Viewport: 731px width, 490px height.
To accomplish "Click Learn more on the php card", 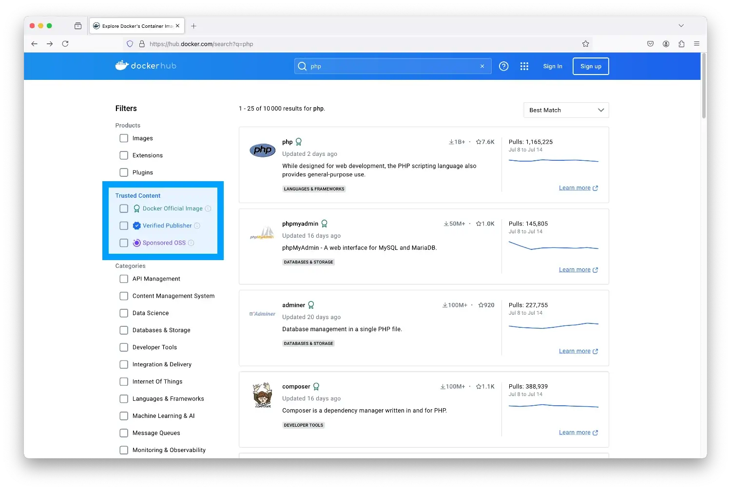I will (578, 188).
